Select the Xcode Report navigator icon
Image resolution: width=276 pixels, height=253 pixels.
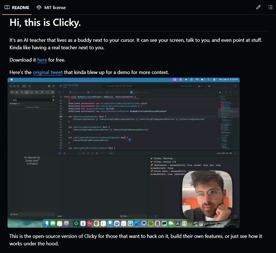[53, 92]
